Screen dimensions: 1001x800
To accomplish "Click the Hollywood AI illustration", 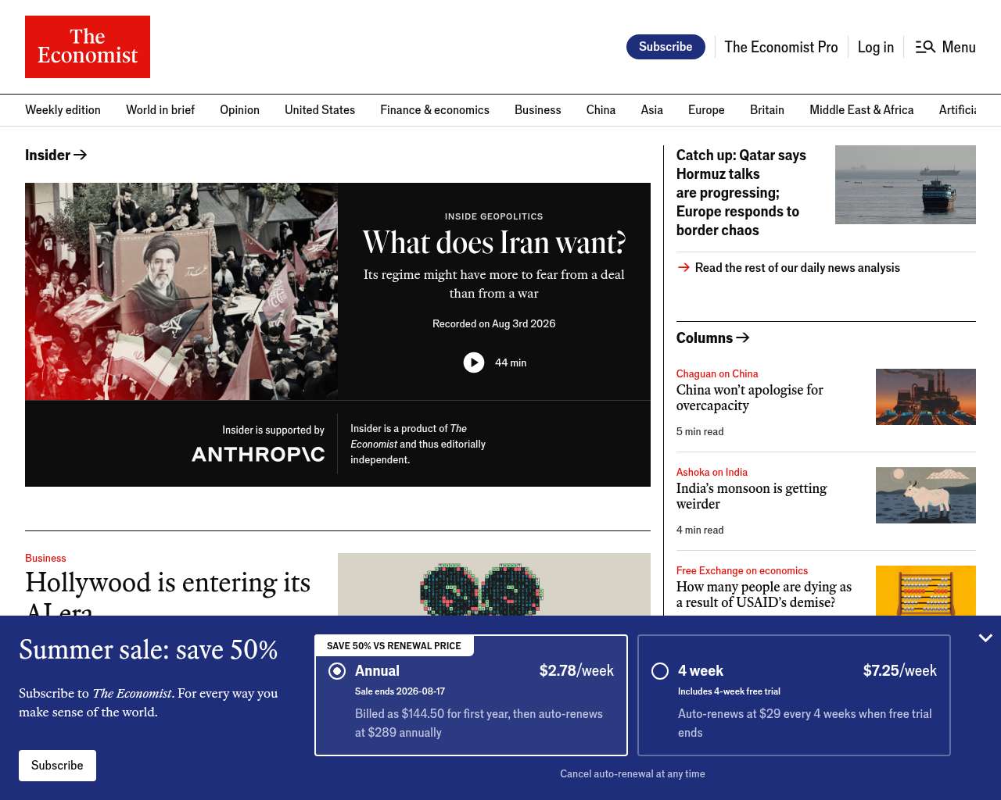I will pos(494,584).
